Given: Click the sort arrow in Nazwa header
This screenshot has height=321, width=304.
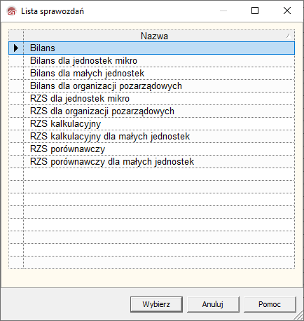Looking at the screenshot, I should click(289, 36).
